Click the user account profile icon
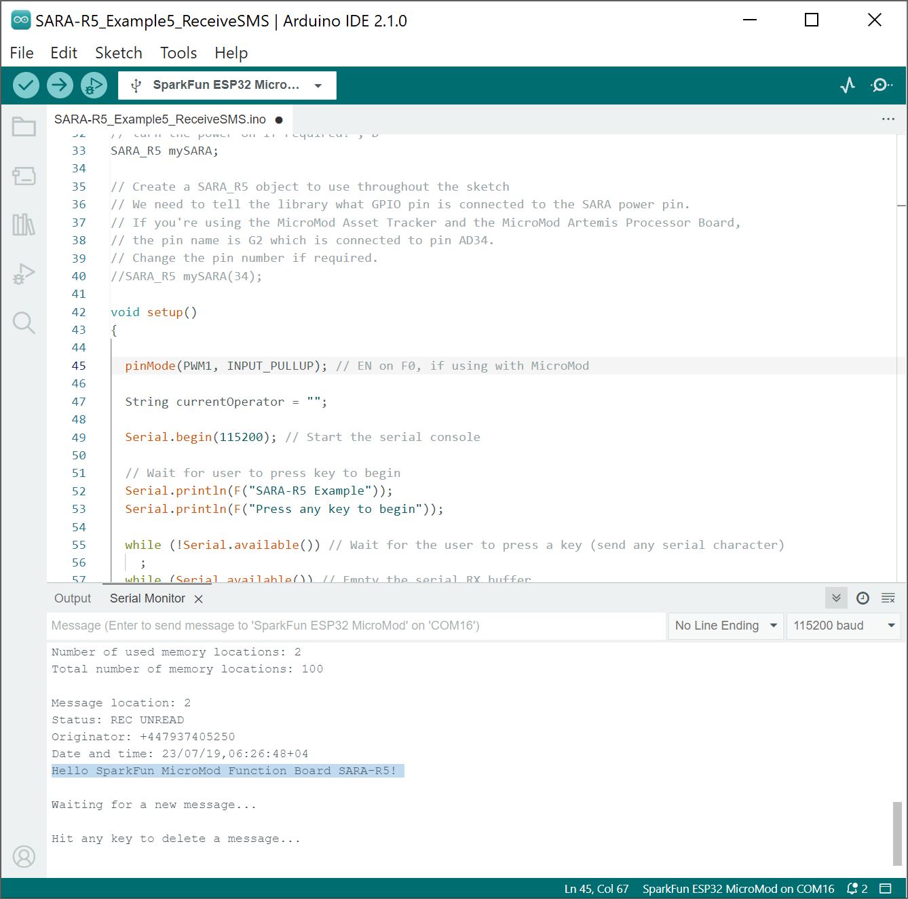The image size is (908, 899). (24, 856)
